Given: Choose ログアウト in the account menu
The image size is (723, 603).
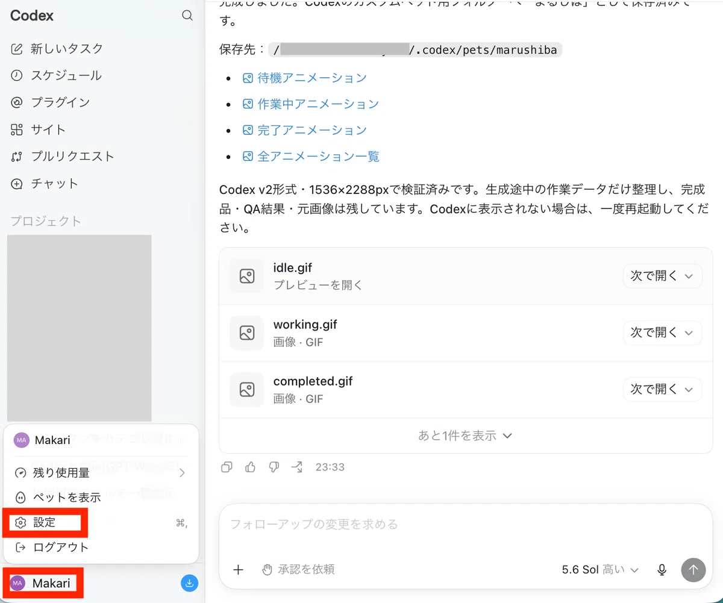Looking at the screenshot, I should pos(101,548).
